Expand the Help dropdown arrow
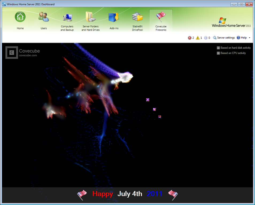This screenshot has width=255, height=205. click(250, 38)
